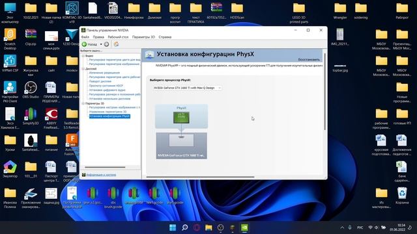Select the LEGO 3D printed parts folder

pyautogui.click(x=299, y=13)
